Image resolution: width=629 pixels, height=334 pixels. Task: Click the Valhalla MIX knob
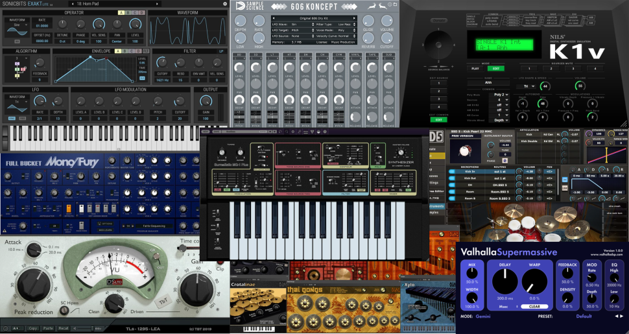472,274
